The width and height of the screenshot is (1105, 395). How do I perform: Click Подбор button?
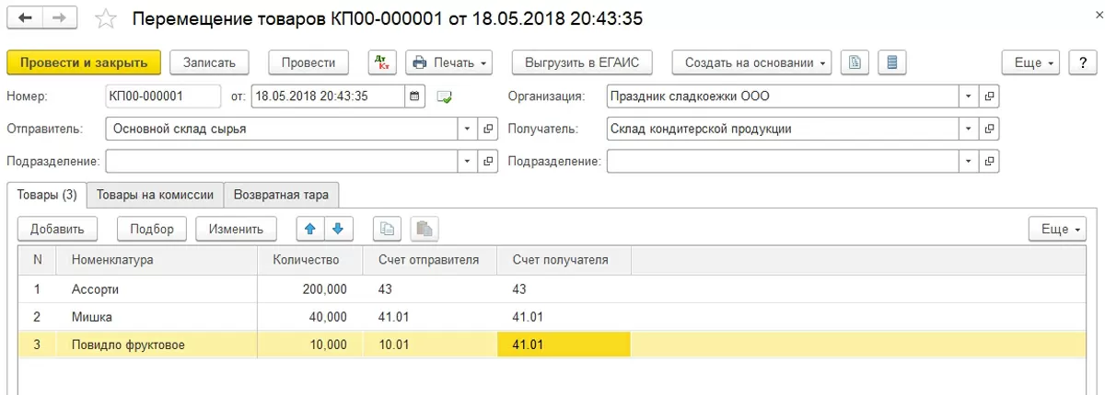[x=152, y=229]
